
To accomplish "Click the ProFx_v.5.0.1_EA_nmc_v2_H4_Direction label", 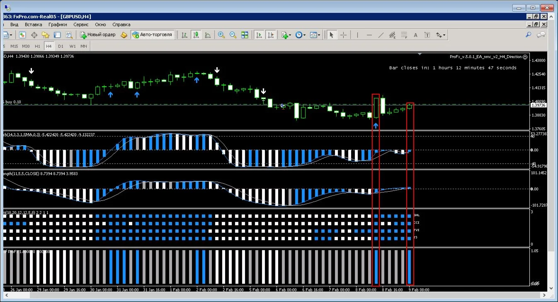I will tap(486, 57).
